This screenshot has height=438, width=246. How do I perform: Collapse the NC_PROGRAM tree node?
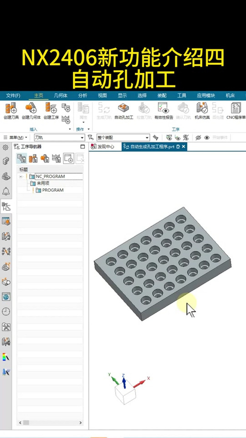point(21,177)
